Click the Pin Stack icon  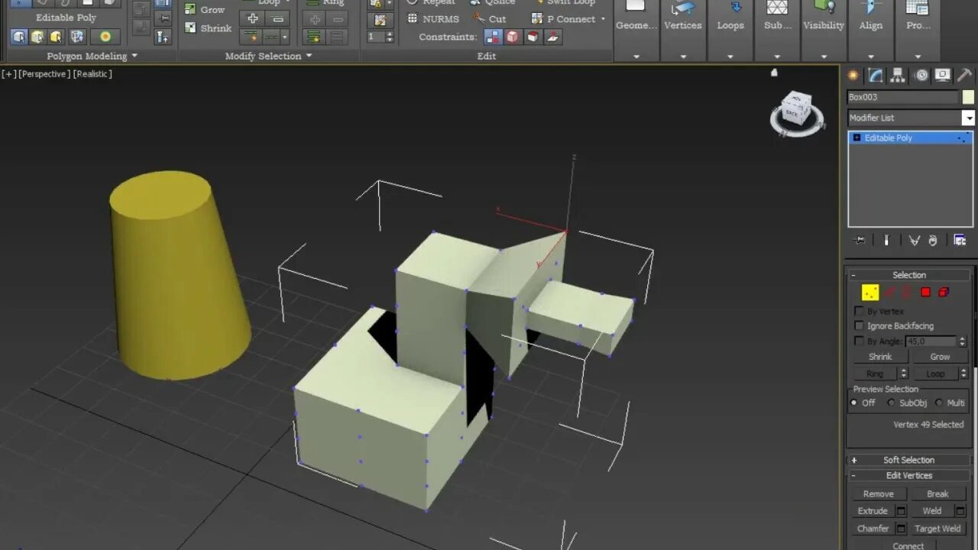coord(860,240)
